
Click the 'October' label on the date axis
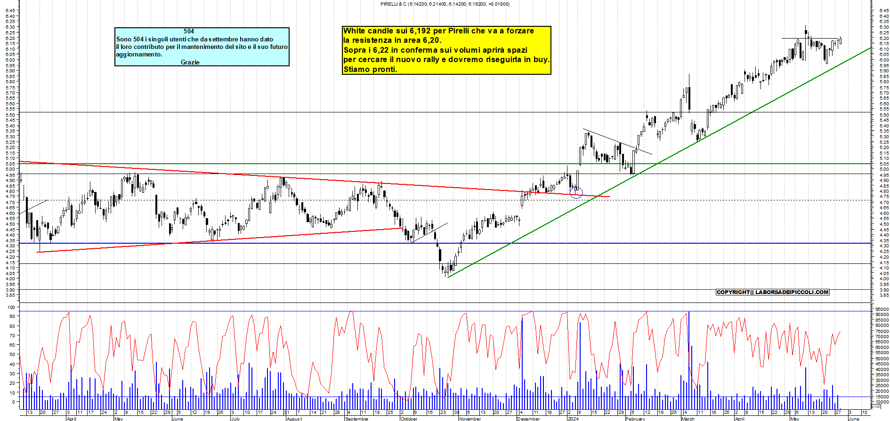tap(409, 419)
